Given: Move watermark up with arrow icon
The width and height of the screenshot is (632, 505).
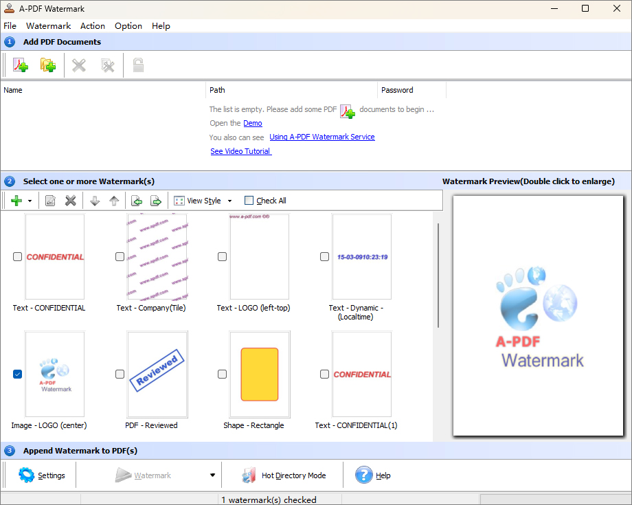Looking at the screenshot, I should coord(114,201).
